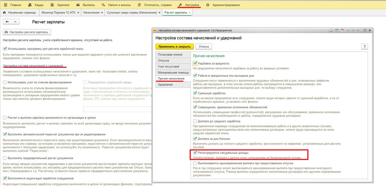
Task: Select the Прочие начисления dialog tab
Action: click(x=172, y=79)
